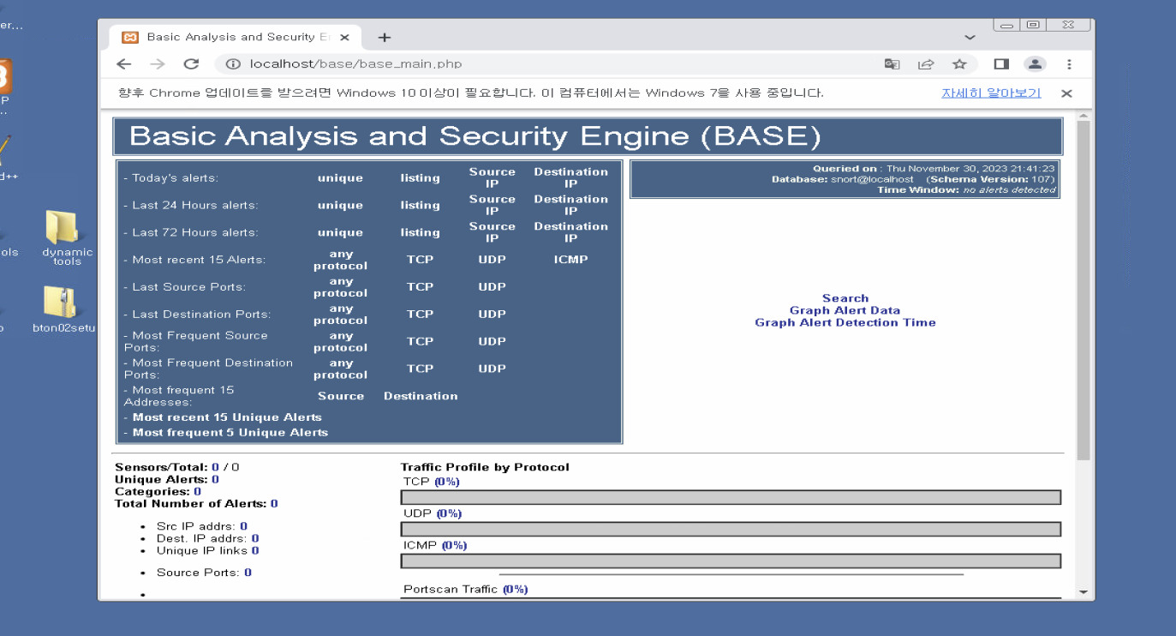Viewport: 1176px width, 636px height.
Task: Click TCP for Last Destination Ports
Action: pos(420,315)
